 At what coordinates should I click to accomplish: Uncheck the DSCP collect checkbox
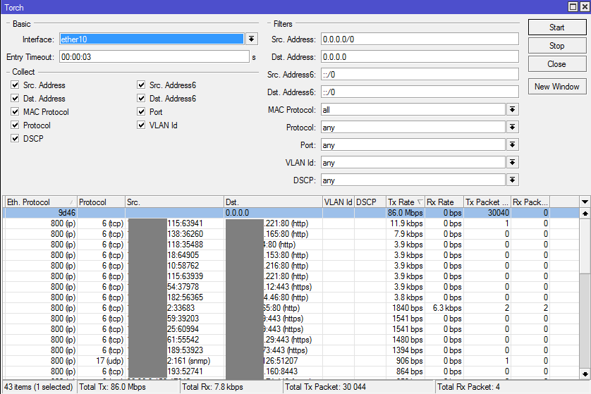tap(15, 139)
